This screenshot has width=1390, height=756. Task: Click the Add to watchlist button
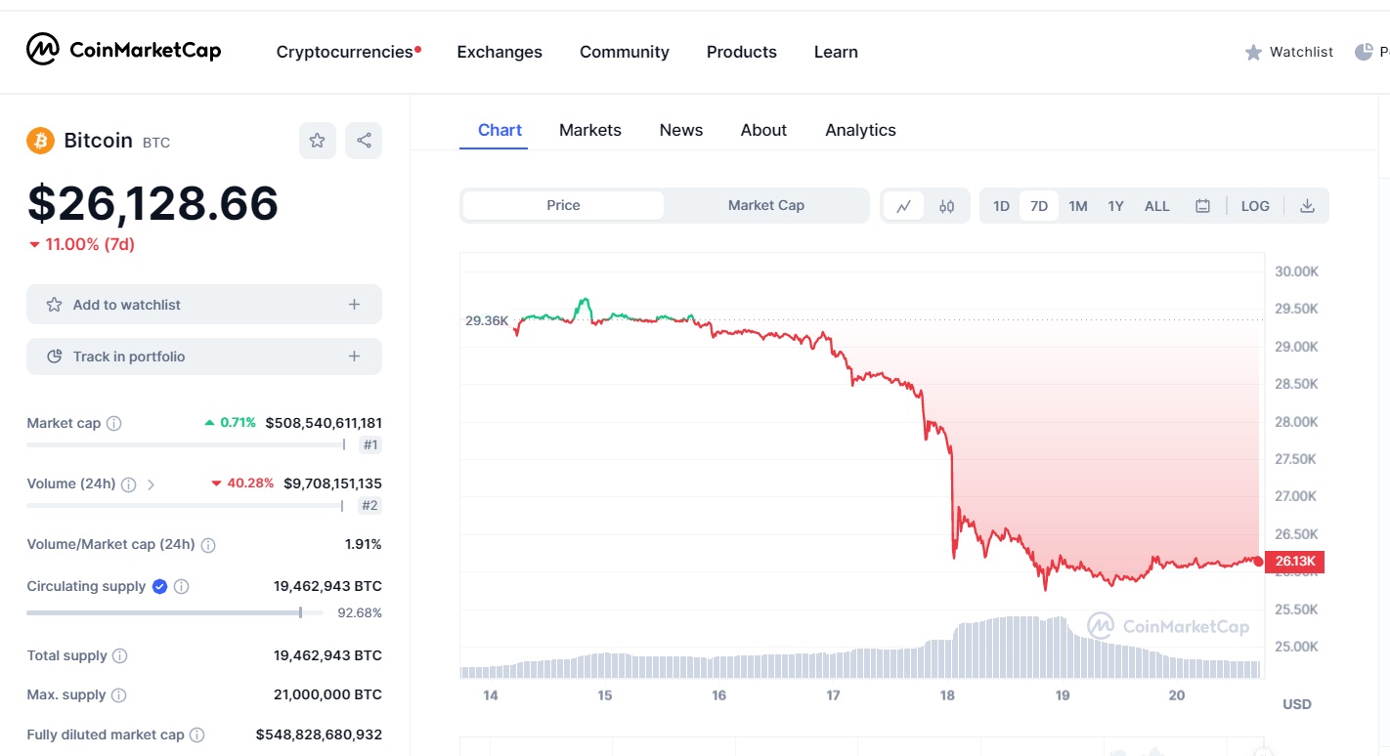point(204,305)
